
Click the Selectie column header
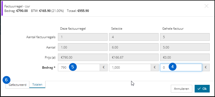(x=117, y=29)
